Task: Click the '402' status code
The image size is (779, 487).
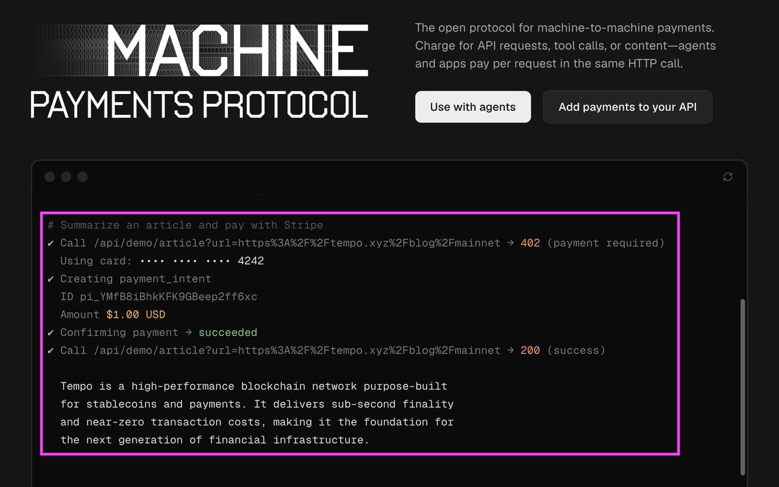Action: (x=530, y=243)
